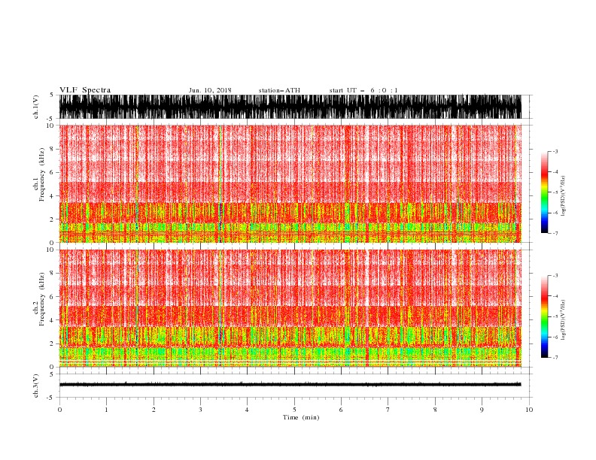Click inside the ch.1 spectrogram plot
Viewport: 596px width, 460px height.
pyautogui.click(x=290, y=183)
